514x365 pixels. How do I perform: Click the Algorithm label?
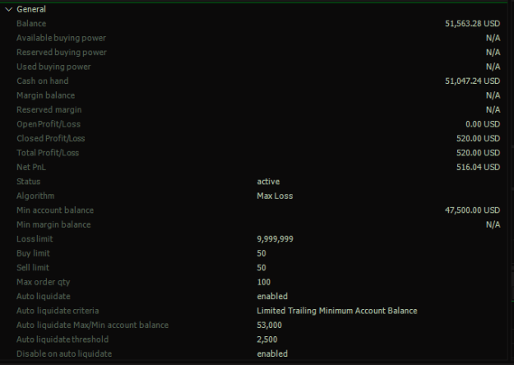[35, 196]
